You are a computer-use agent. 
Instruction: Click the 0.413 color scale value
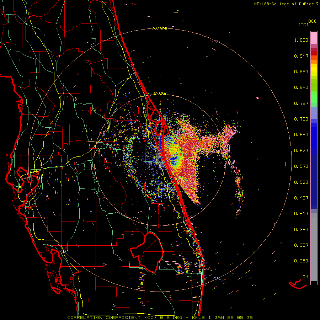pos(301,214)
